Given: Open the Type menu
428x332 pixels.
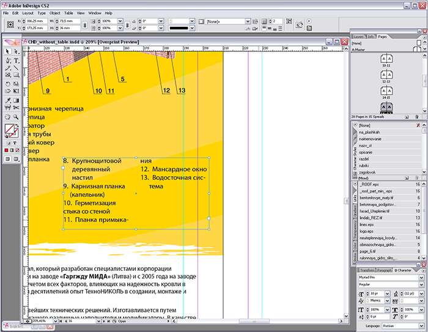Looking at the screenshot, I should [x=42, y=13].
